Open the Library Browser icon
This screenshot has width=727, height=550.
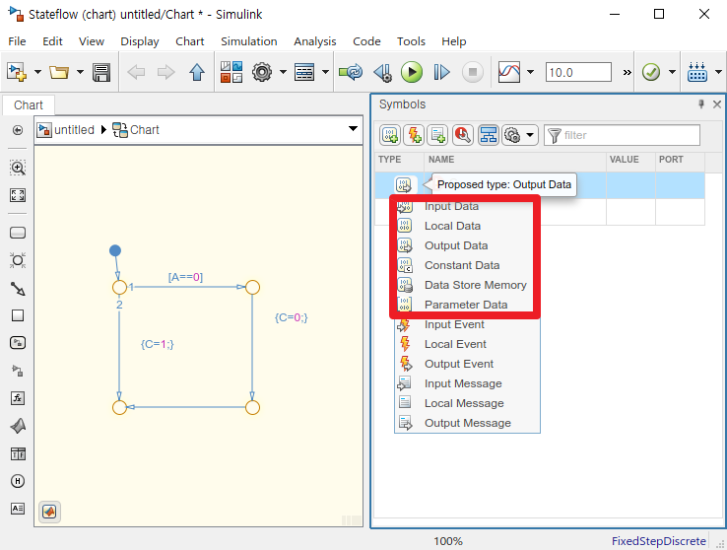click(x=231, y=72)
